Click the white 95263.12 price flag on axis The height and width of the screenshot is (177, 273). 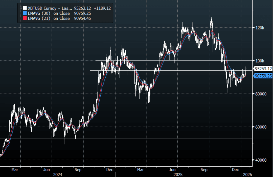[263, 69]
